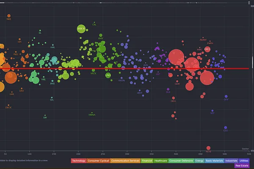Select the Healthcare sector legend item
Screen dimensions: 254x169
[160, 161]
